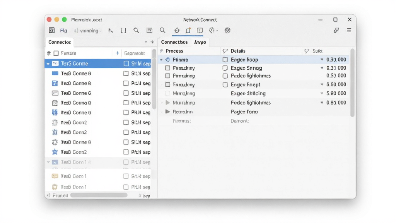Open the Atrgeo tab
Viewport: 396px width, 223px height.
point(200,42)
